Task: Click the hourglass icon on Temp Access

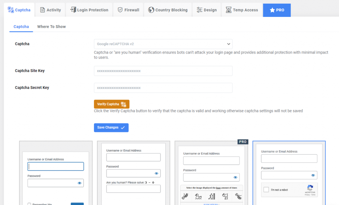Action: [228, 10]
